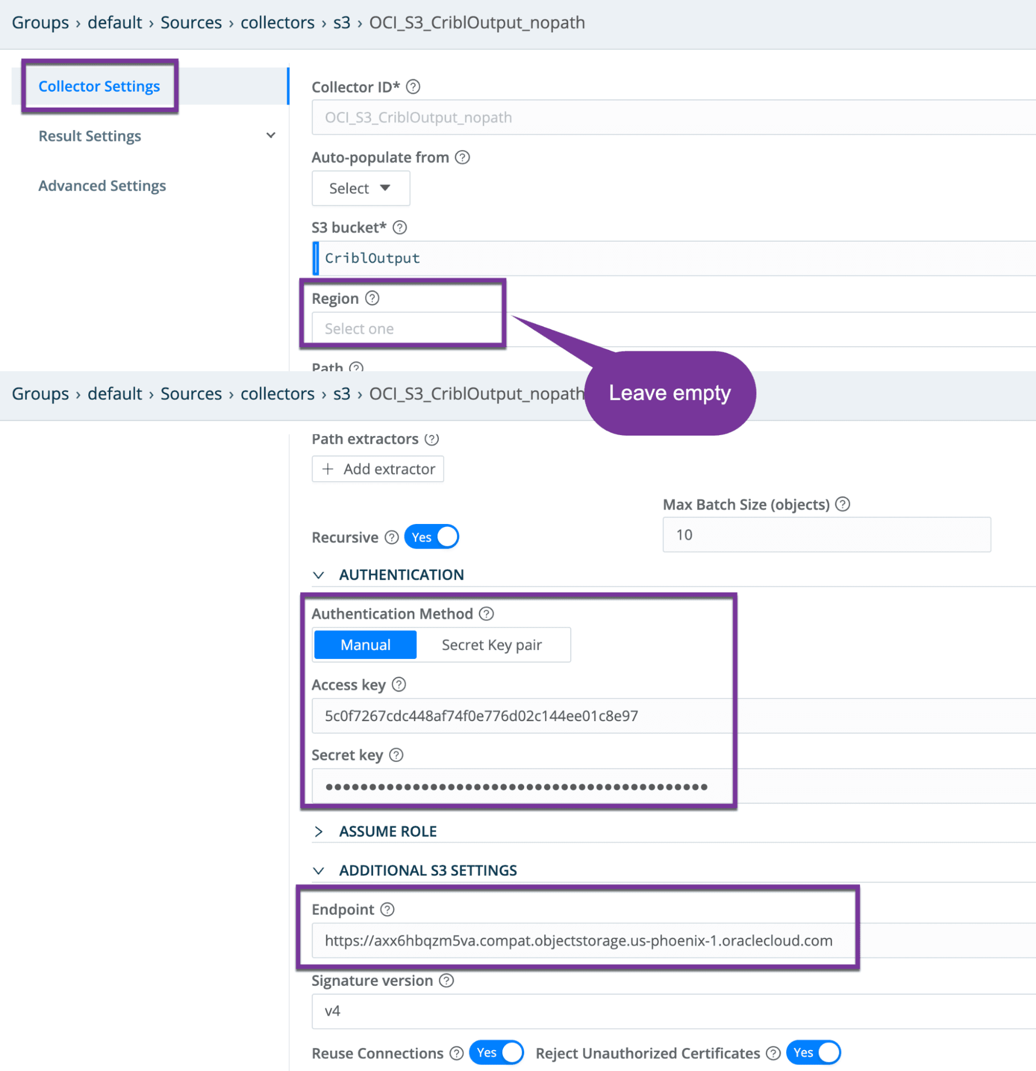Click Access key help icon
Image resolution: width=1036 pixels, height=1071 pixels.
(399, 685)
